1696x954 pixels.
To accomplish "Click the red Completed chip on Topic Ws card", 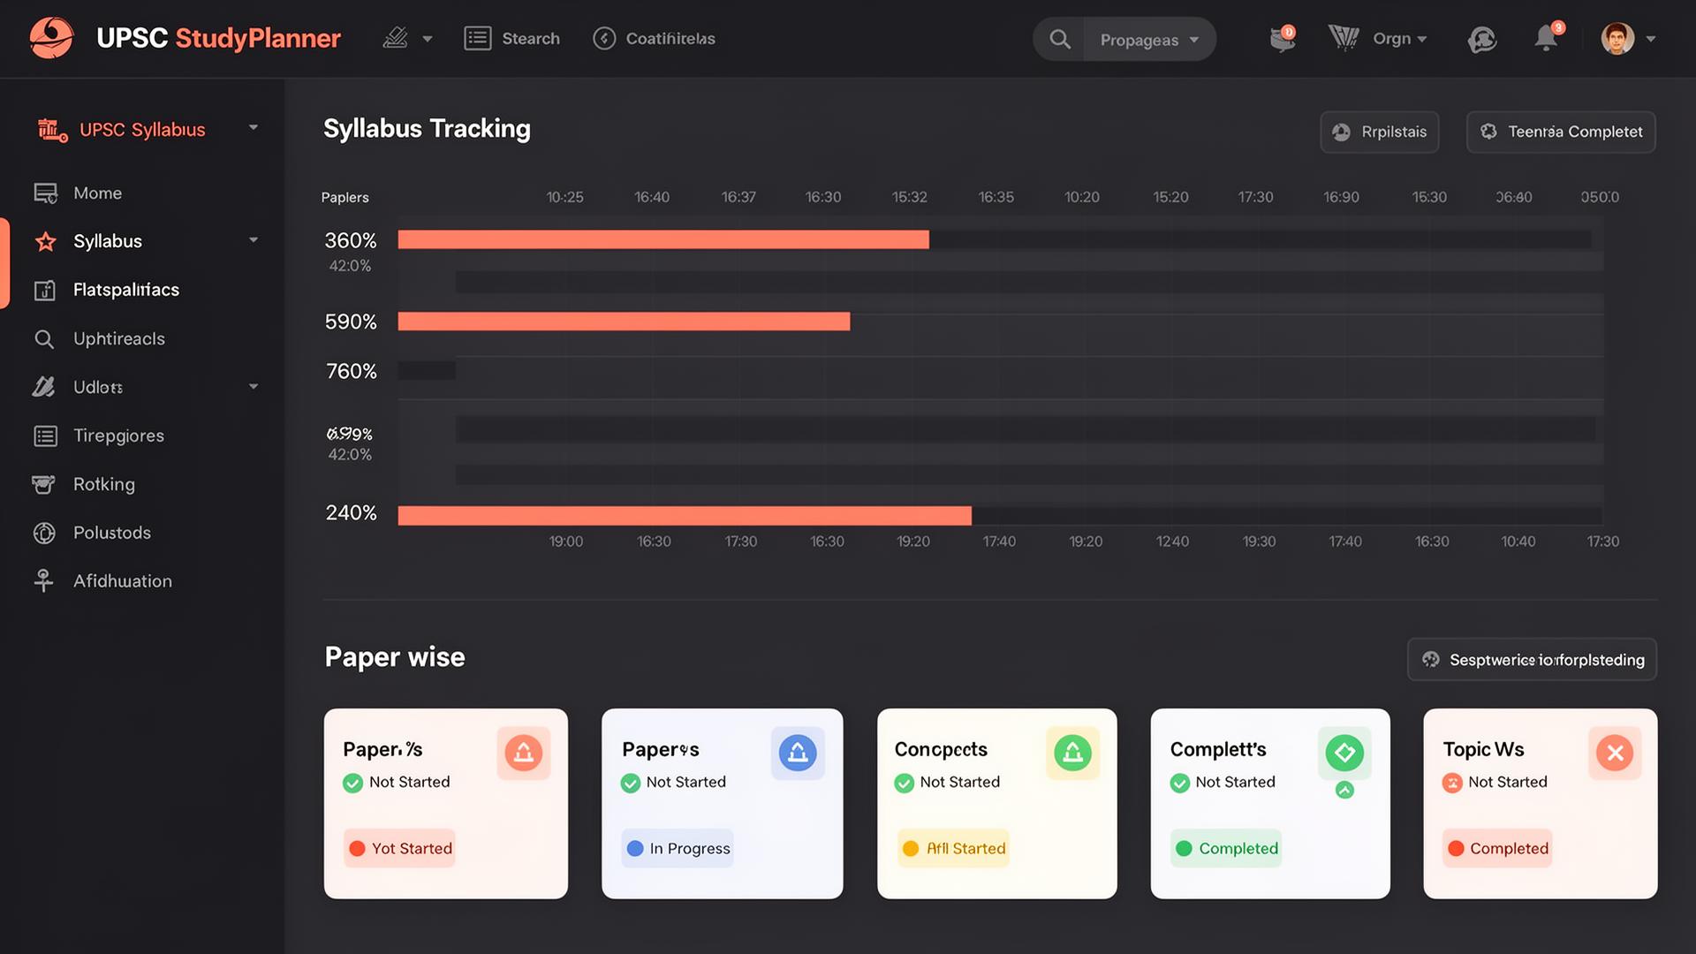I will point(1497,848).
